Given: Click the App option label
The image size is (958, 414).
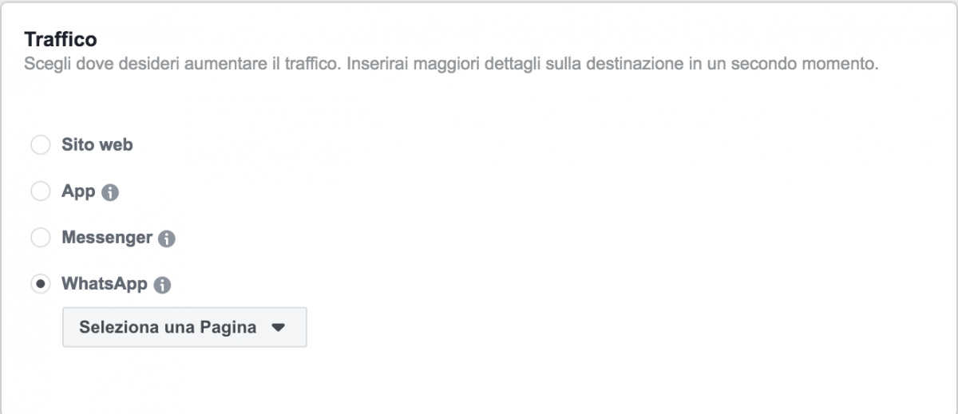Looking at the screenshot, I should point(78,191).
